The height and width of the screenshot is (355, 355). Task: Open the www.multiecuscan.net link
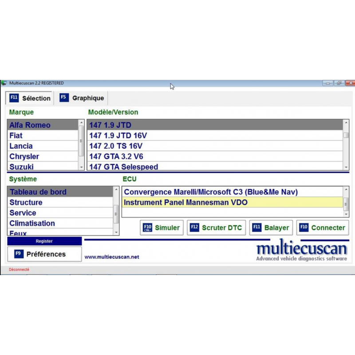(x=112, y=257)
